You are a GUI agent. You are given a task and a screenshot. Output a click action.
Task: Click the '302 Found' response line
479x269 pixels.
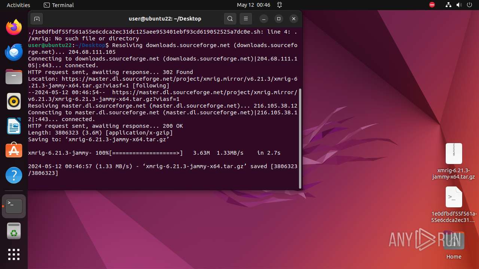point(110,72)
